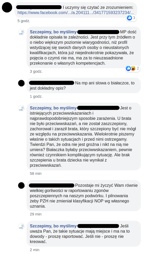Open avatar of the PZH NOP commenter
The height and width of the screenshot is (254, 144).
click(x=22, y=185)
